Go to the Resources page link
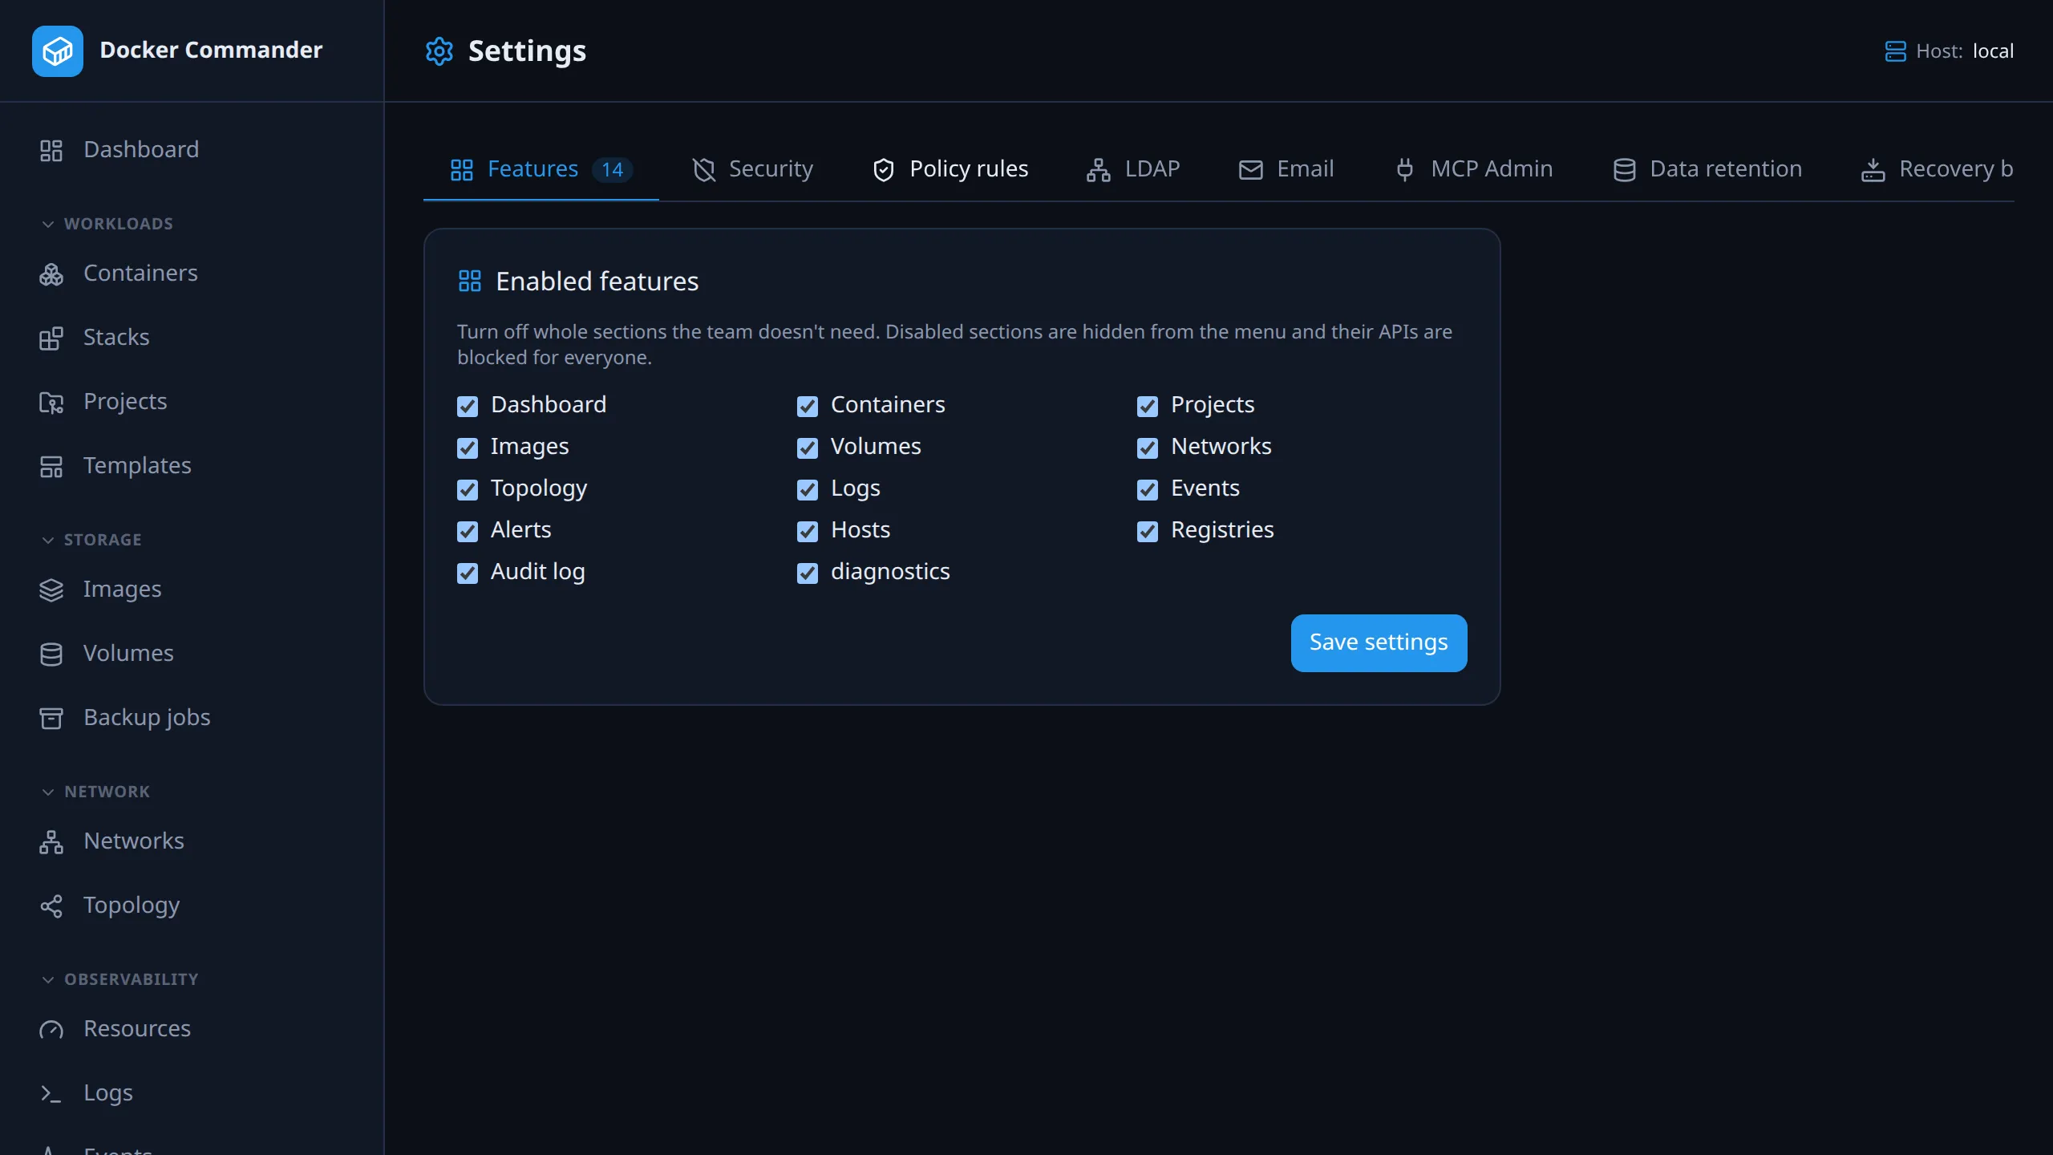Image resolution: width=2053 pixels, height=1155 pixels. click(137, 1028)
